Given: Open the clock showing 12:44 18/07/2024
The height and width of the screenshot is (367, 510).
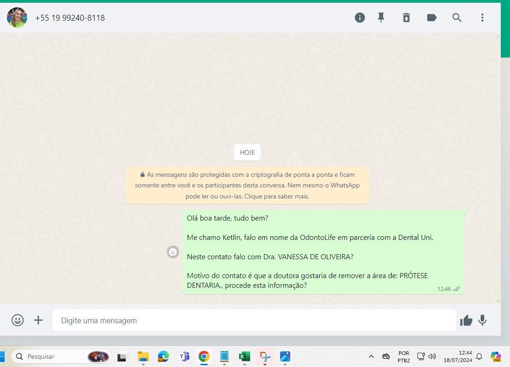Looking at the screenshot, I should click(457, 356).
